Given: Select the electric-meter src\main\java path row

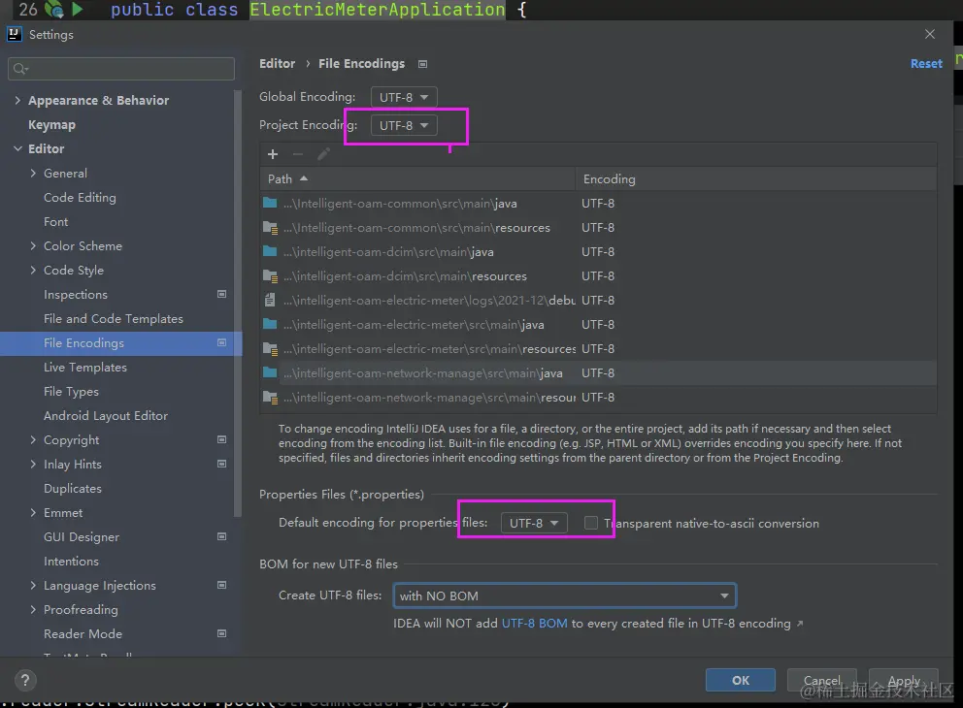Looking at the screenshot, I should (x=598, y=324).
